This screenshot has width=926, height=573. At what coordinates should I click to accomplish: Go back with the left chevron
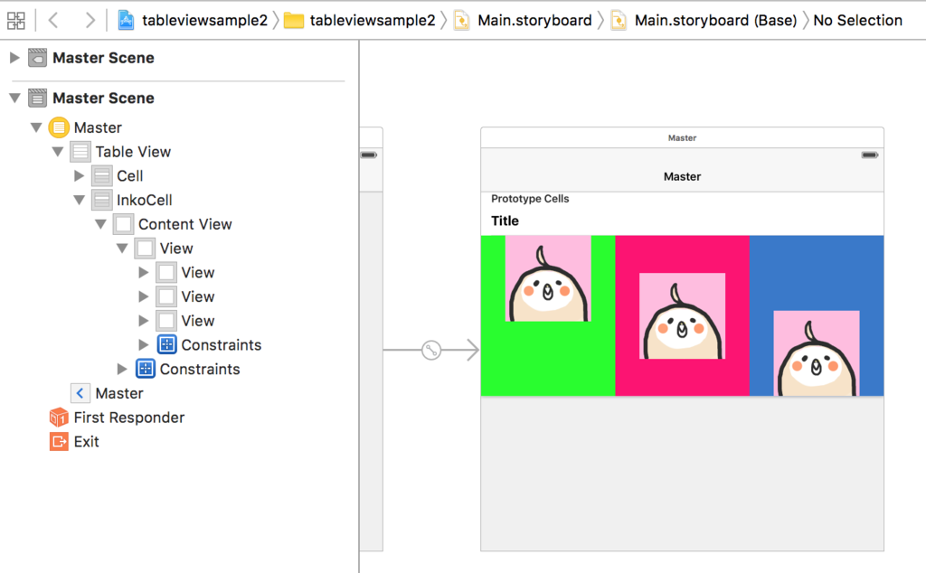[x=53, y=21]
